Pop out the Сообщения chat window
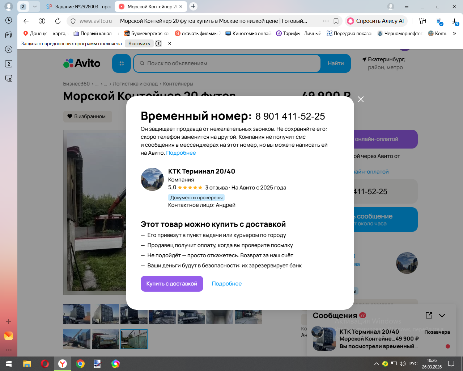Screen dimensions: 463x371 coord(429,315)
